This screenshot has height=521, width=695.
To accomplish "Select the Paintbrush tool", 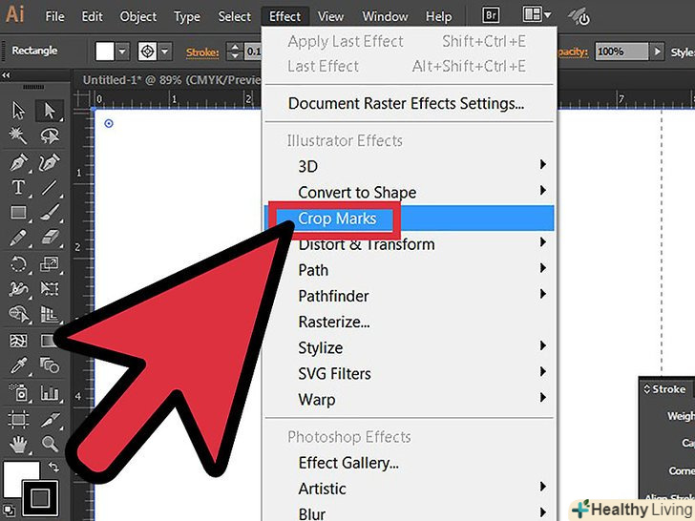I will tap(50, 213).
